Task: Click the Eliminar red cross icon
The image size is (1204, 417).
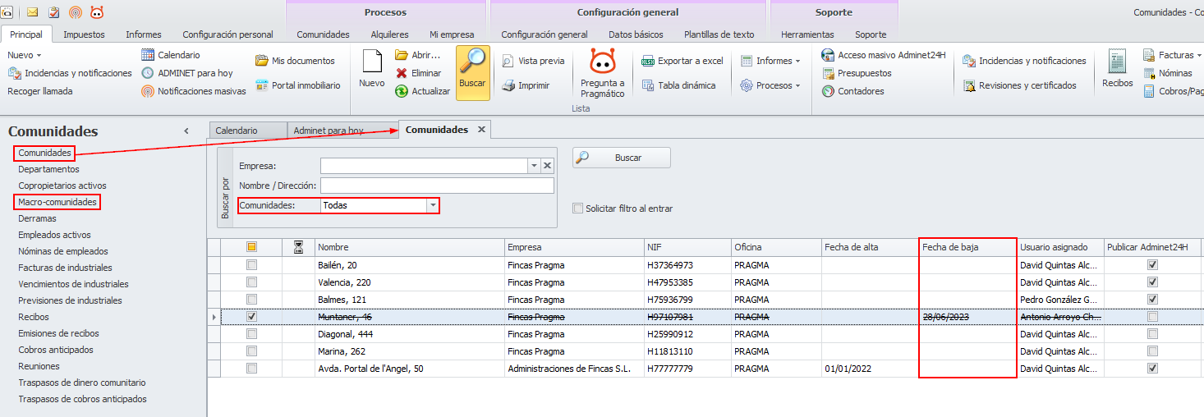Action: pos(402,73)
